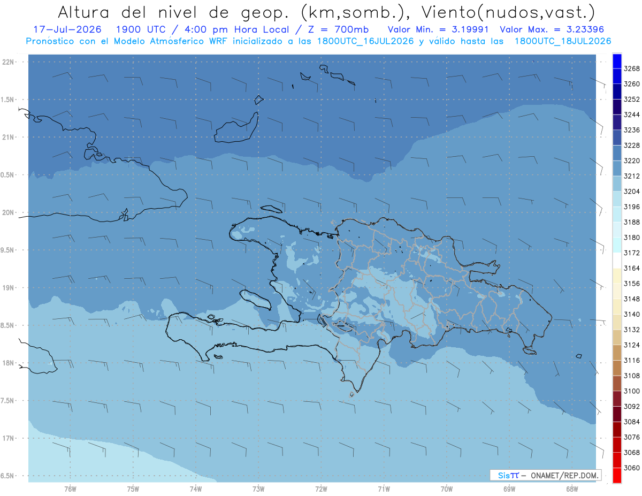Click the '72W' longitude axis label
Screen dimensions: 642x496
coord(321,489)
